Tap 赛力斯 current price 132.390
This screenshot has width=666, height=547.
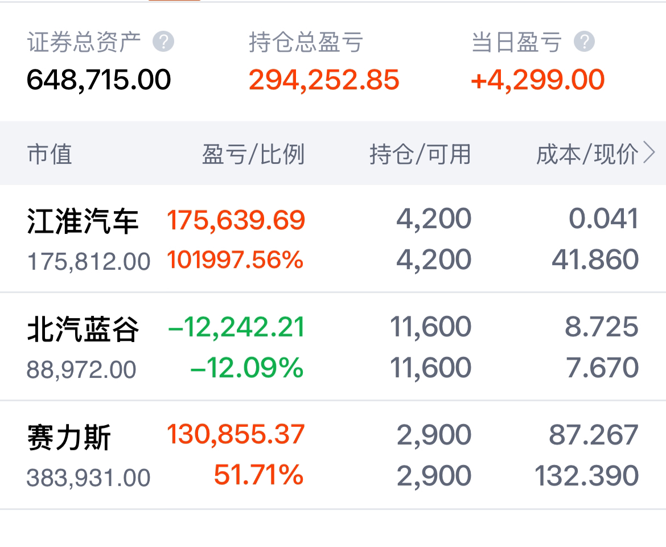(x=586, y=476)
